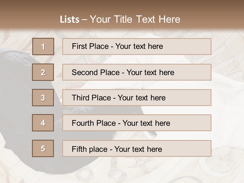Click the dark-clothed figure in the background photo
Image resolution: width=244 pixels, height=183 pixels.
[15, 102]
